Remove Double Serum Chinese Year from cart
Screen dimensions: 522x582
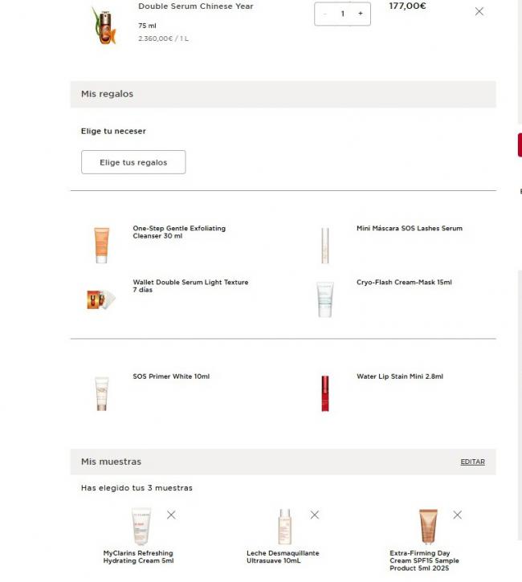click(x=479, y=11)
